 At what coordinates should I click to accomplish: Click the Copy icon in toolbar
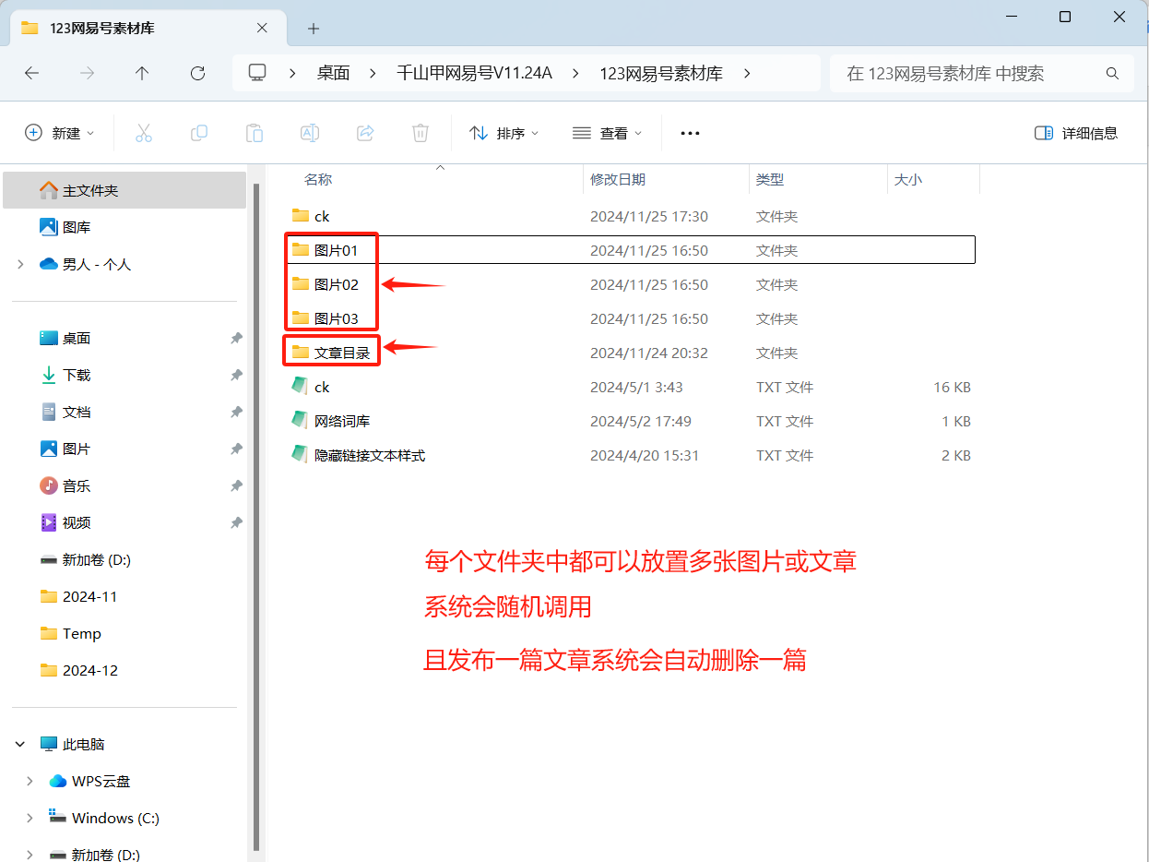click(x=199, y=133)
